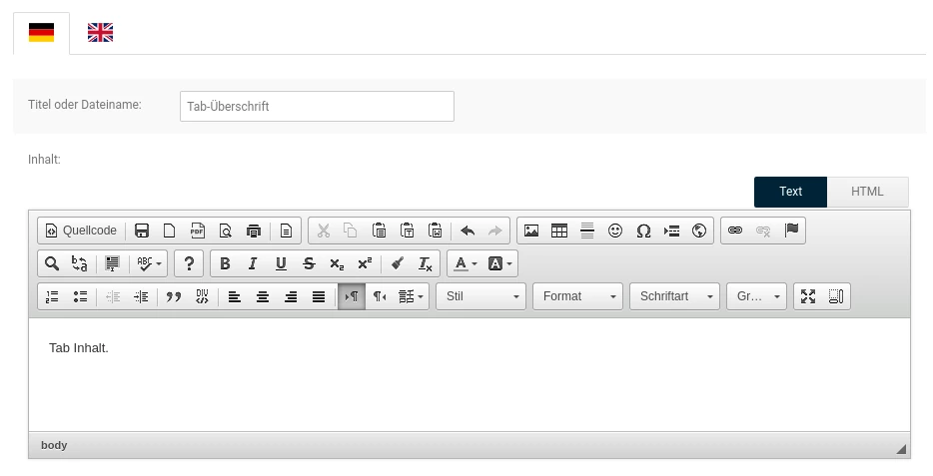Open the Format dropdown

point(577,296)
